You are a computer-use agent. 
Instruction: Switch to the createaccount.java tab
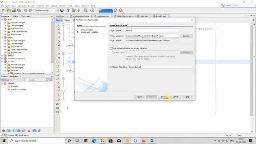pyautogui.click(x=81, y=16)
